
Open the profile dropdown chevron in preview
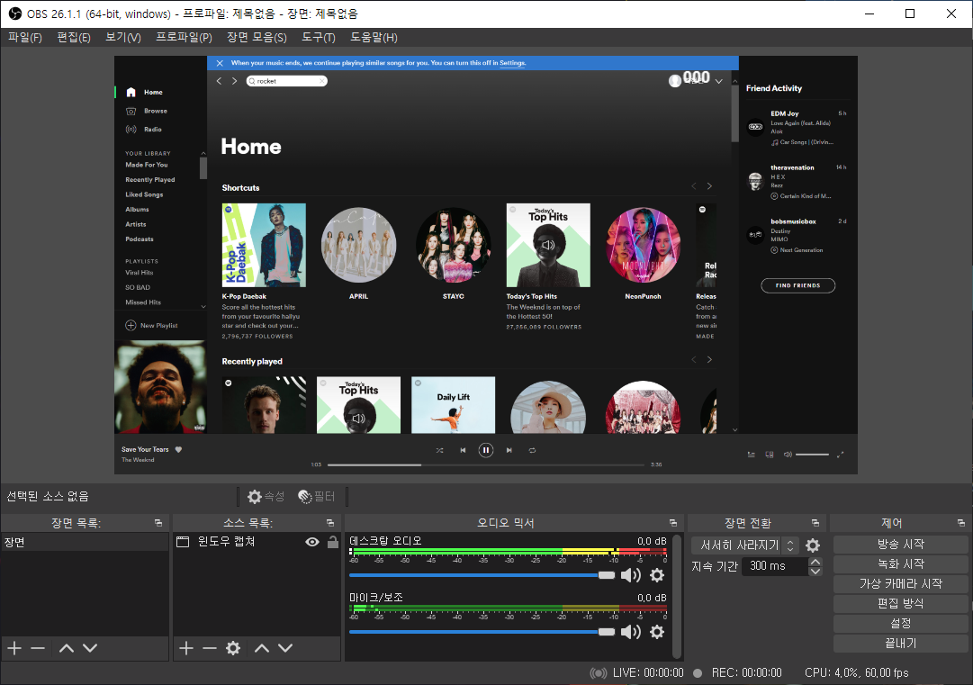pos(718,81)
